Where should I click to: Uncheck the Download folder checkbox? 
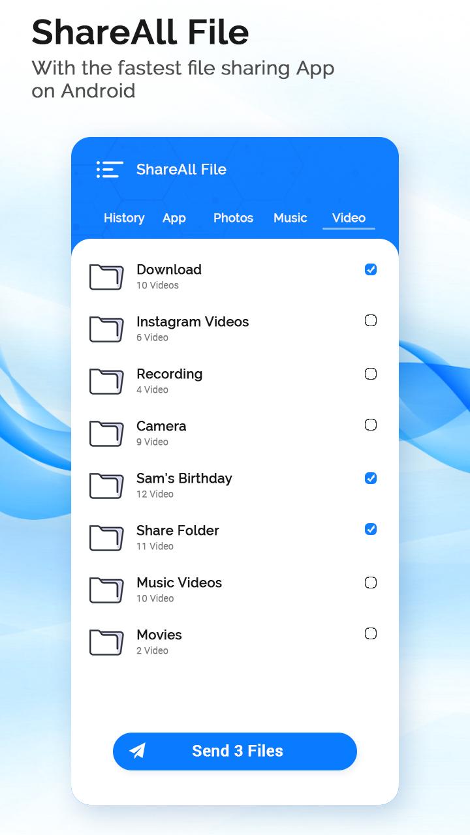[371, 269]
